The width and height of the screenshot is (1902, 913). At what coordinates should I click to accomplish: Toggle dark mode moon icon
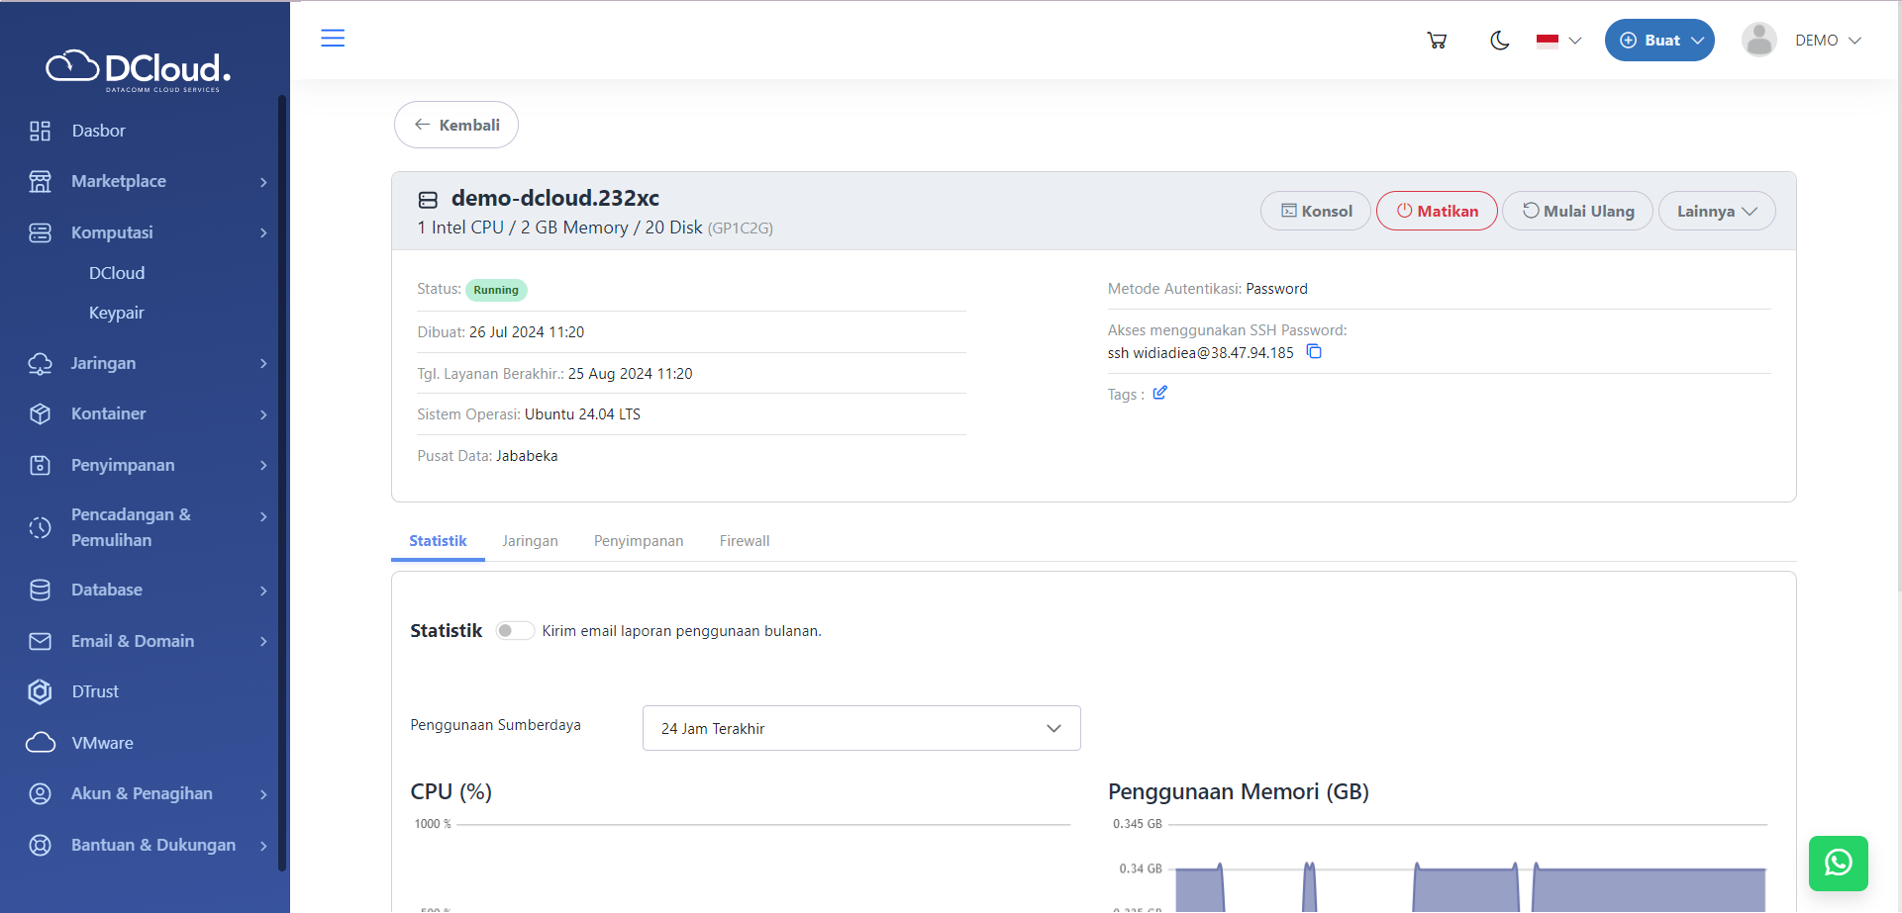(1499, 41)
